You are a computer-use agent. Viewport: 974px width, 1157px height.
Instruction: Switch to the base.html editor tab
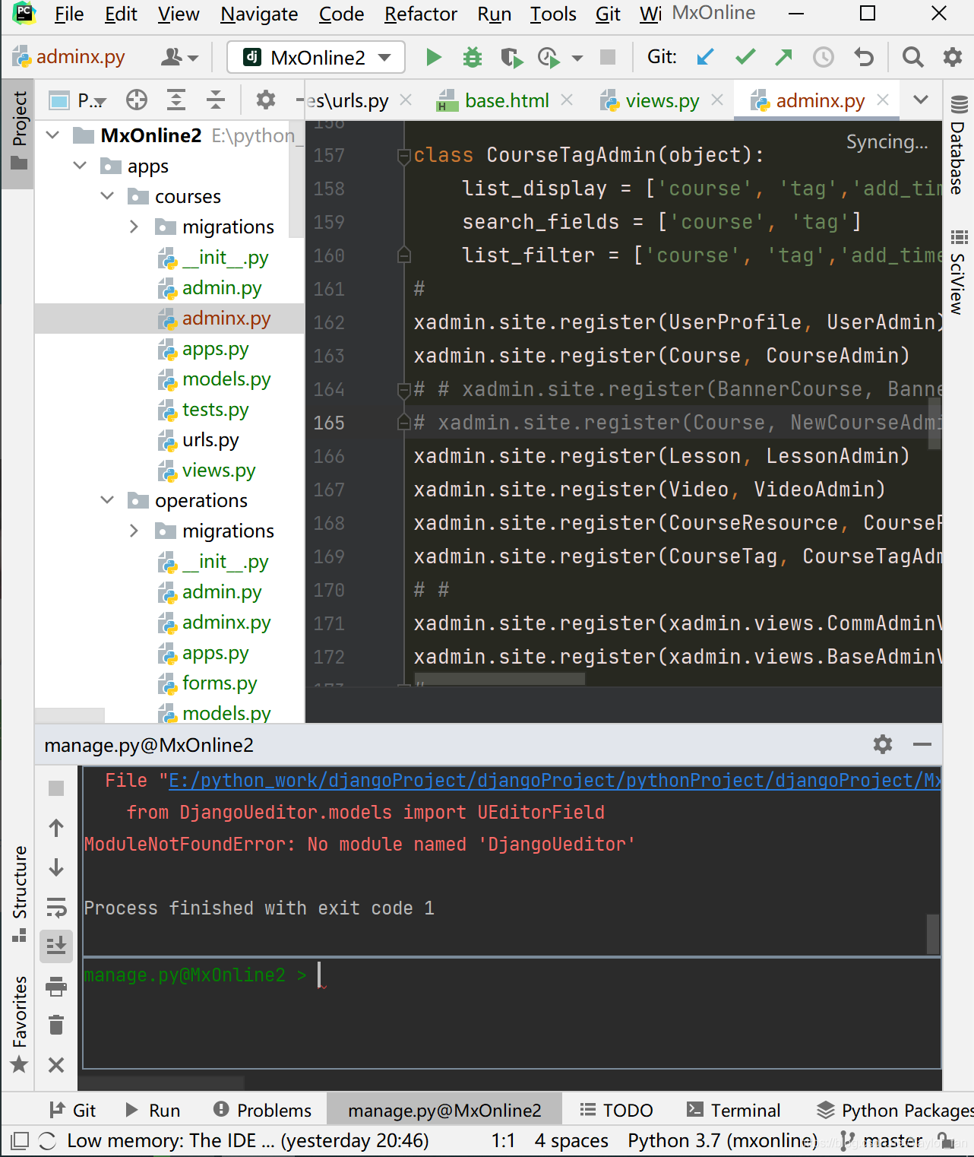[x=504, y=100]
